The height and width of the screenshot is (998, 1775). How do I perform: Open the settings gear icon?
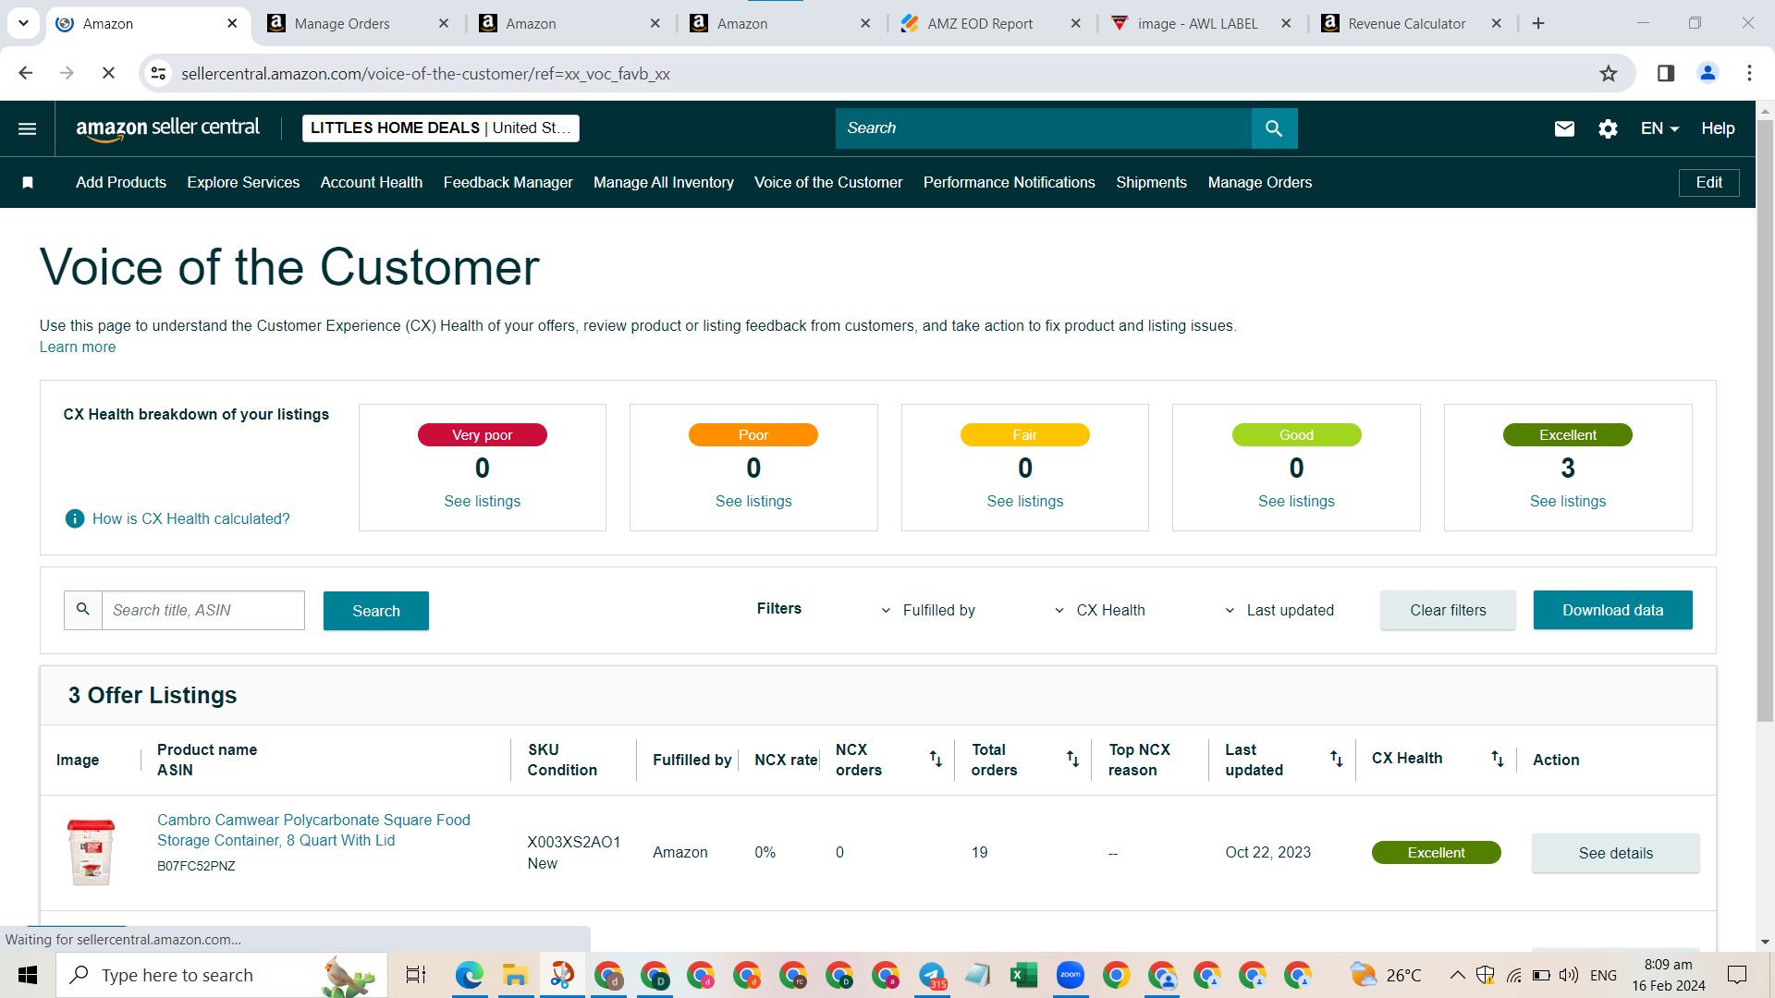pos(1608,128)
